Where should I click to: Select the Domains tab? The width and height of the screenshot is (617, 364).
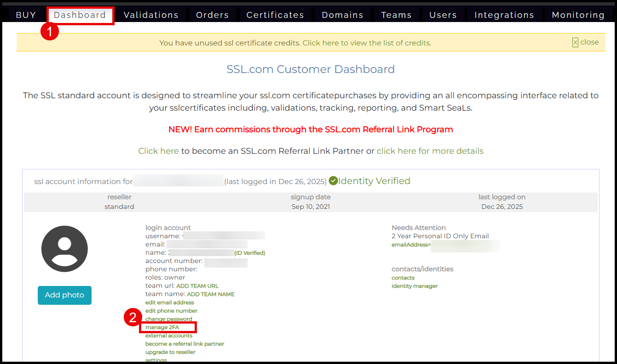[x=342, y=15]
